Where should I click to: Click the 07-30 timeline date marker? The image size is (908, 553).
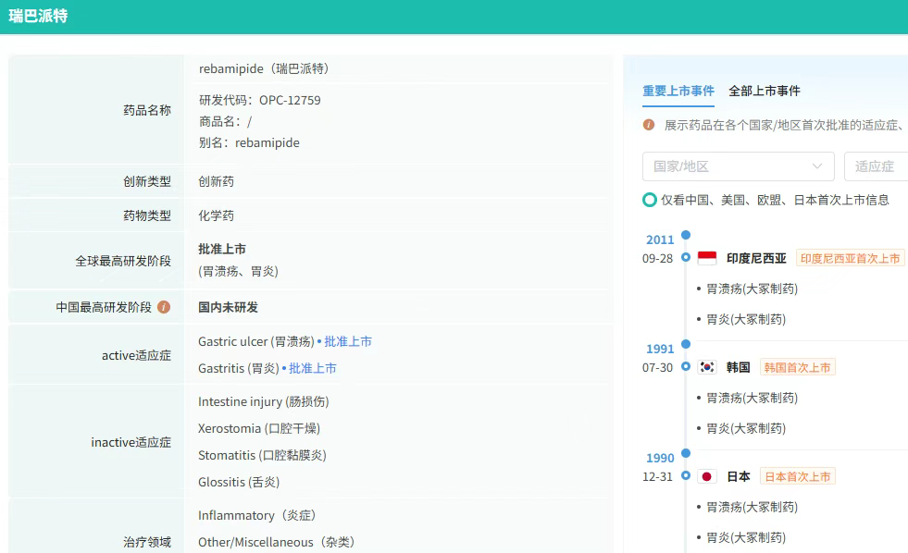click(686, 367)
